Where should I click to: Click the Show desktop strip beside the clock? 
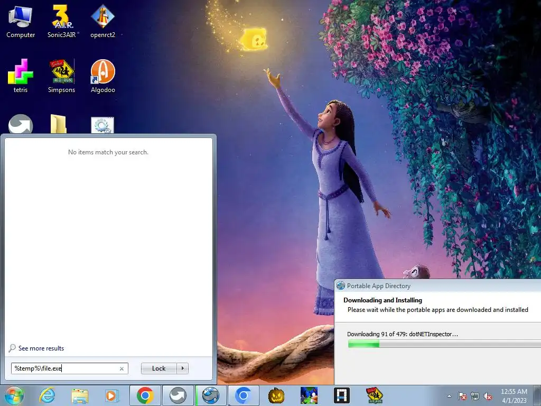[x=537, y=395]
